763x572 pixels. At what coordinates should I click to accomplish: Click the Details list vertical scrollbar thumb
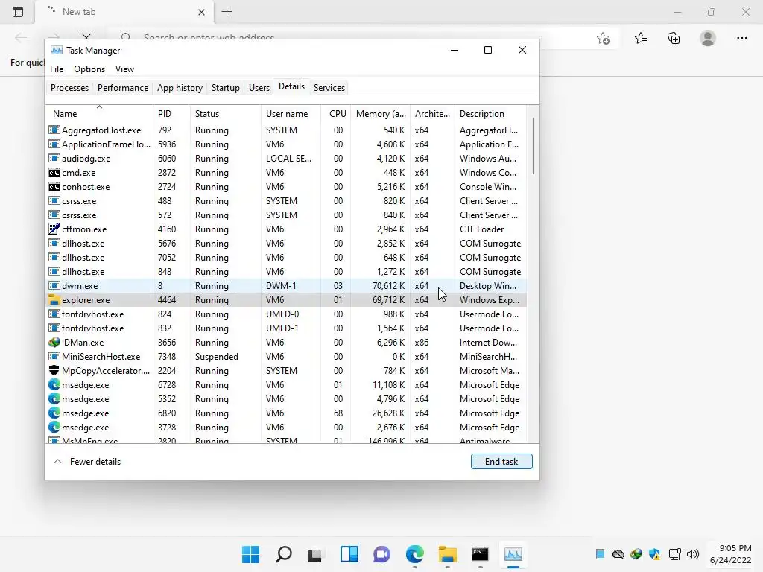coord(534,146)
